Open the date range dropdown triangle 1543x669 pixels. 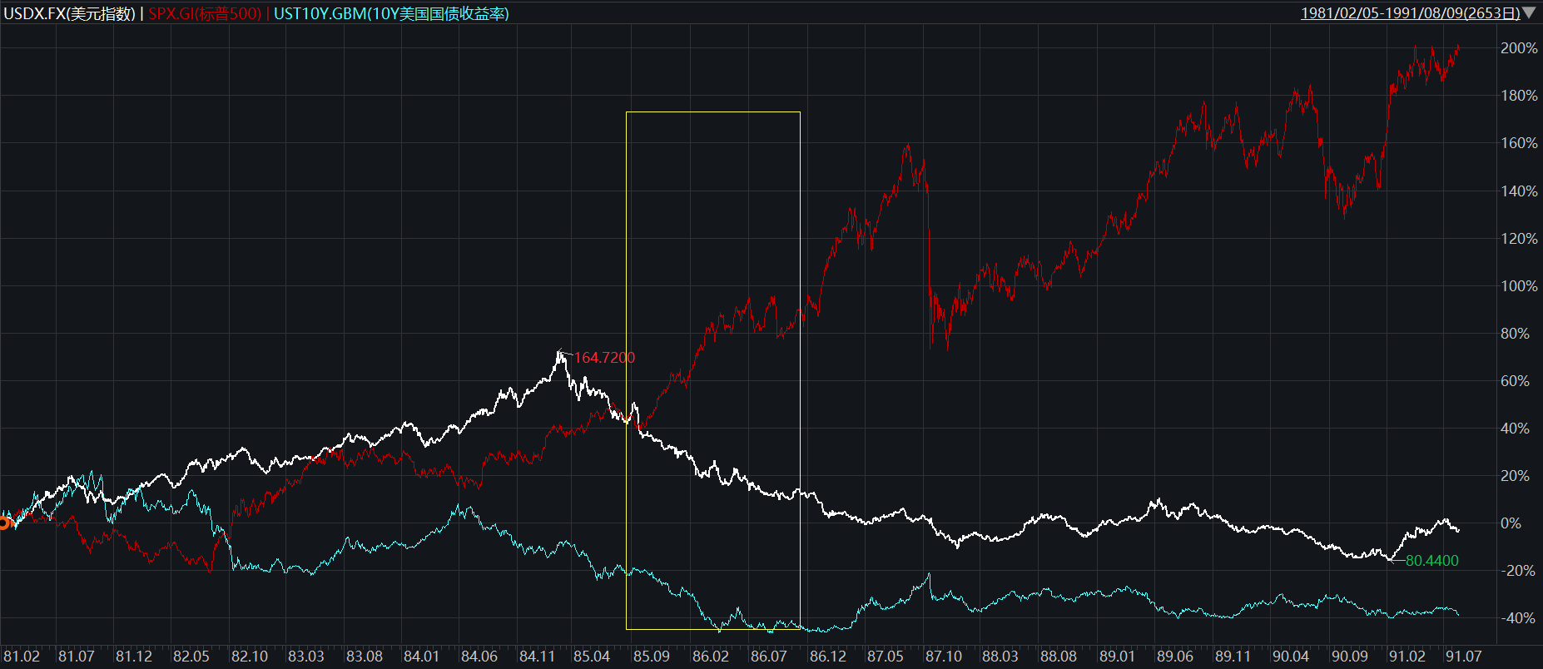pos(1530,13)
